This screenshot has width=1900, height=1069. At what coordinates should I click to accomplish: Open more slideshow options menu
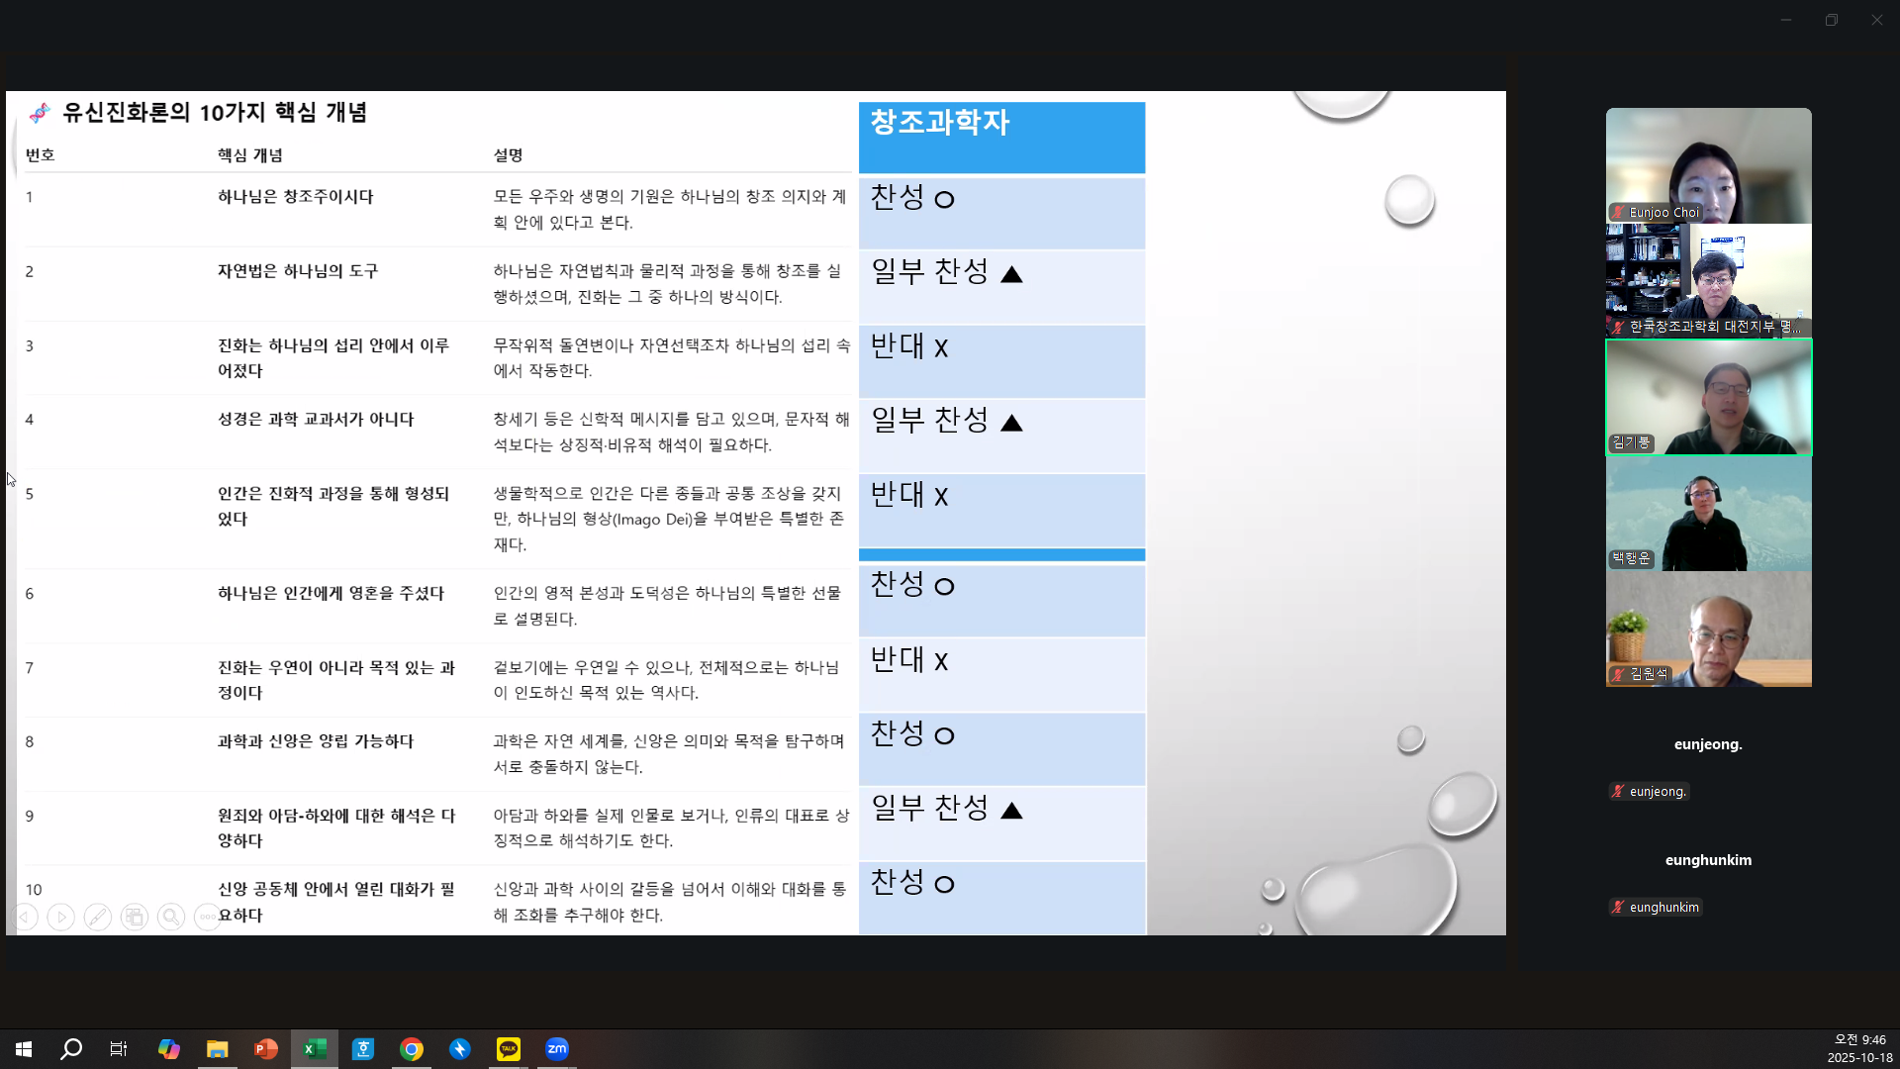[x=206, y=918]
